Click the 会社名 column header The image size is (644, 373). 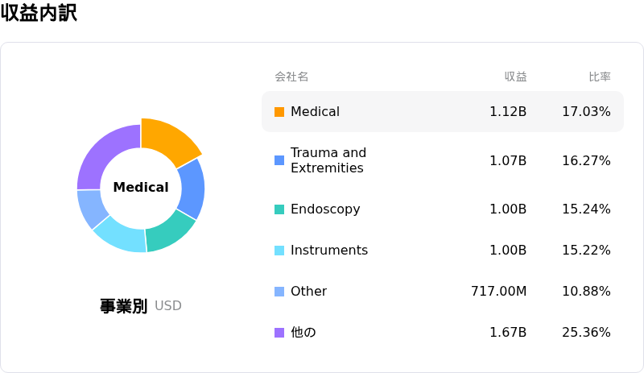tap(291, 77)
